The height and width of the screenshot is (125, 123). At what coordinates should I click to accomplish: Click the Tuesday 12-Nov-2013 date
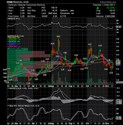coord(104,5)
